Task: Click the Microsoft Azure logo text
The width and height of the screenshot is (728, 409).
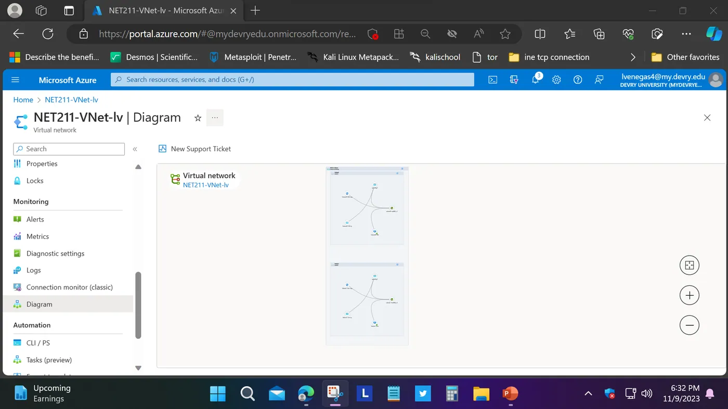Action: (68, 80)
